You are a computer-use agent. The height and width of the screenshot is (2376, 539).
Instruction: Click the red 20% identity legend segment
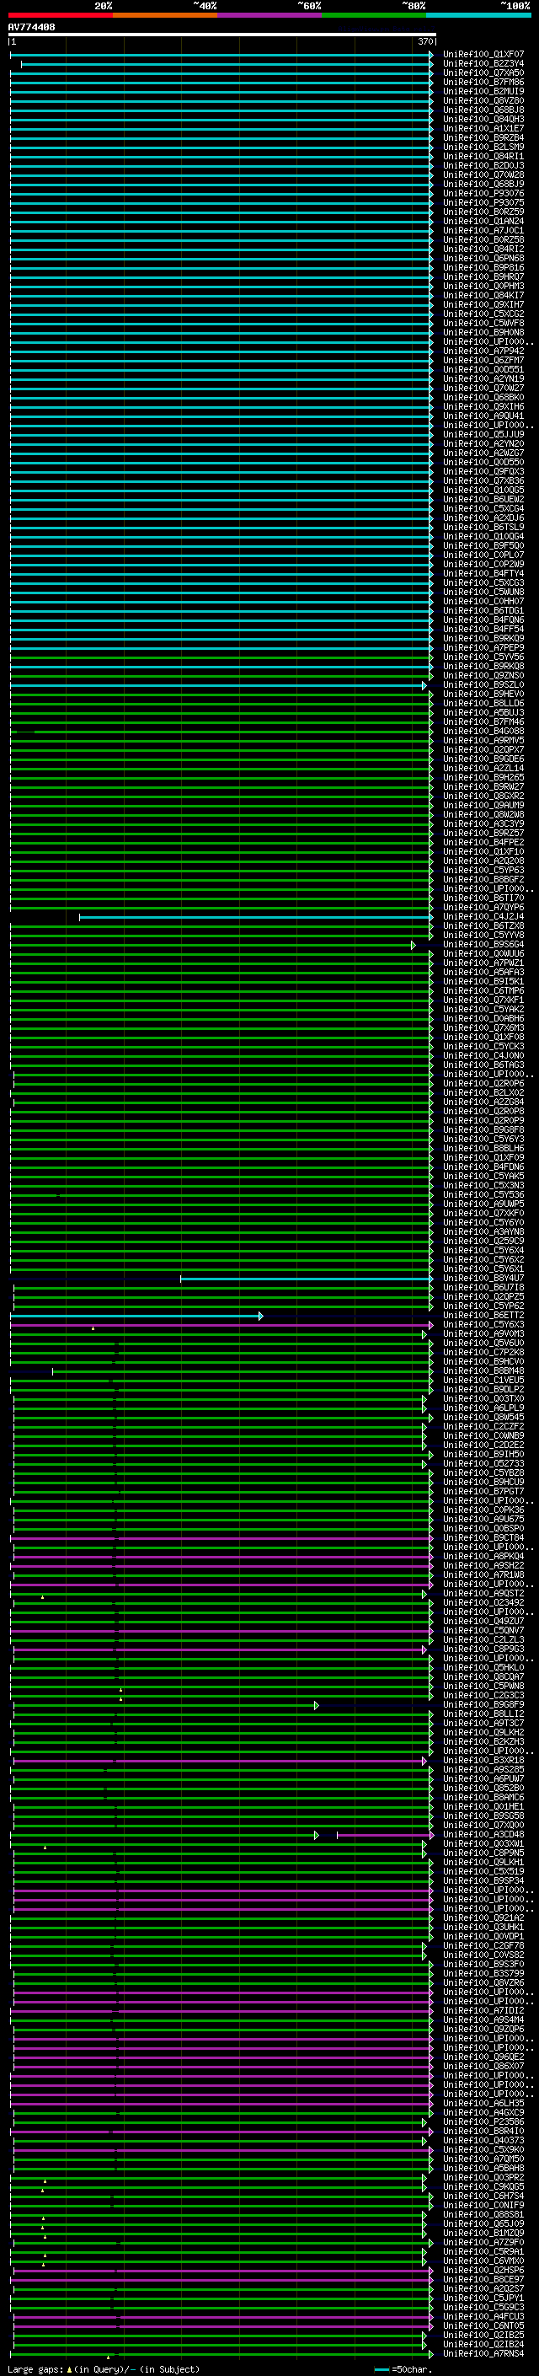(x=61, y=15)
